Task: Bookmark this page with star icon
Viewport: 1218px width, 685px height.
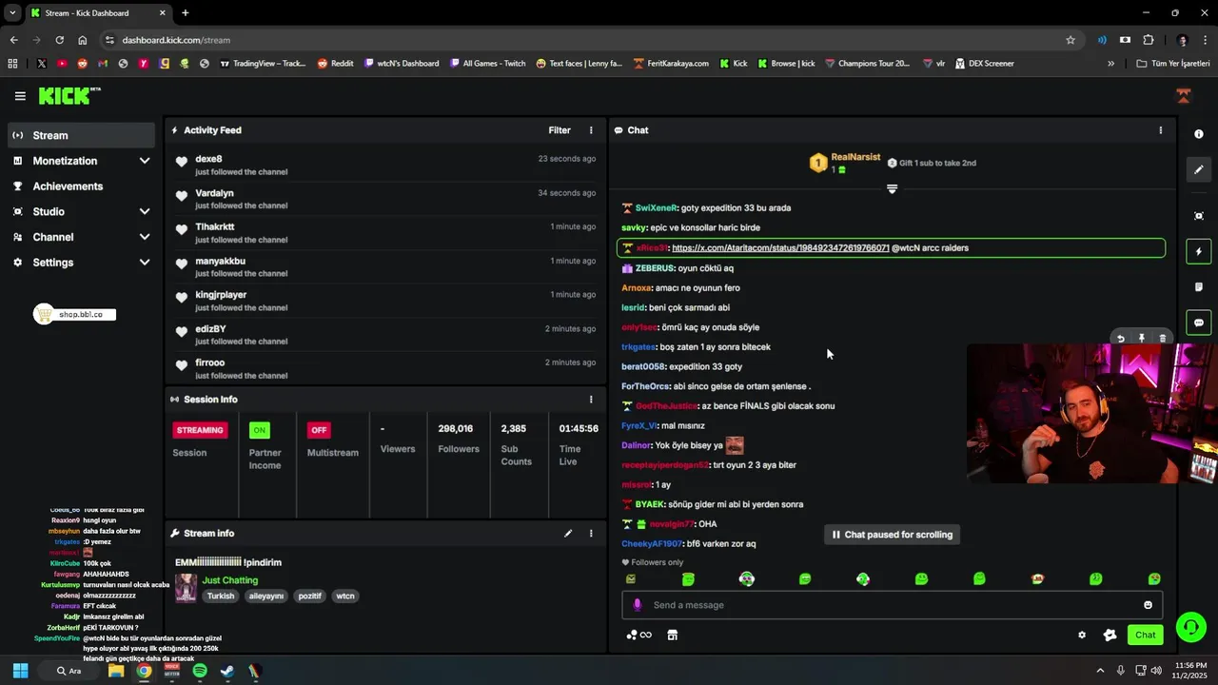Action: click(1071, 40)
